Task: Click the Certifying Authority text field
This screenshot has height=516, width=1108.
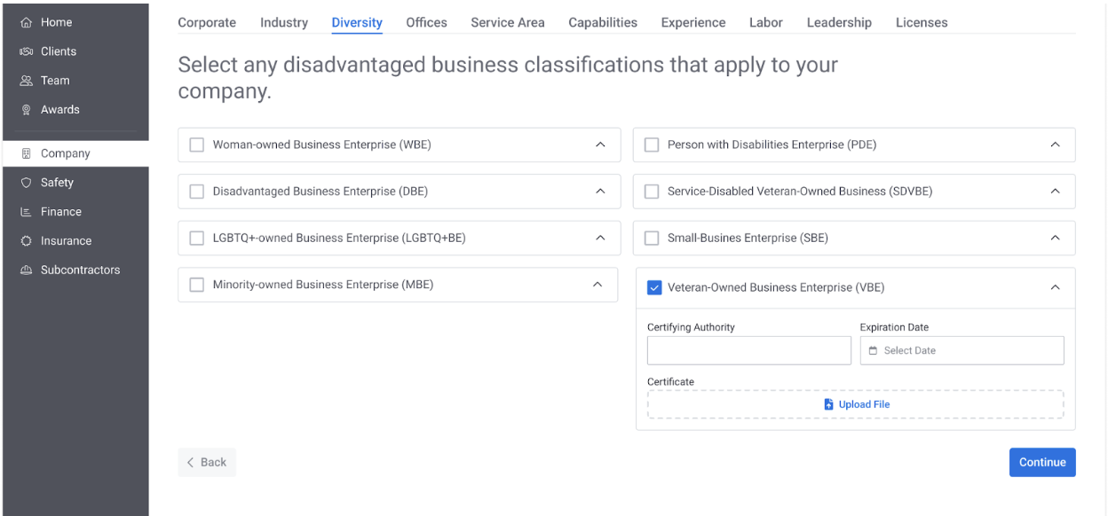Action: [748, 350]
